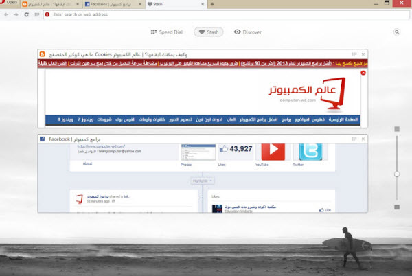
Task: Select the Stash heart button
Action: point(209,32)
